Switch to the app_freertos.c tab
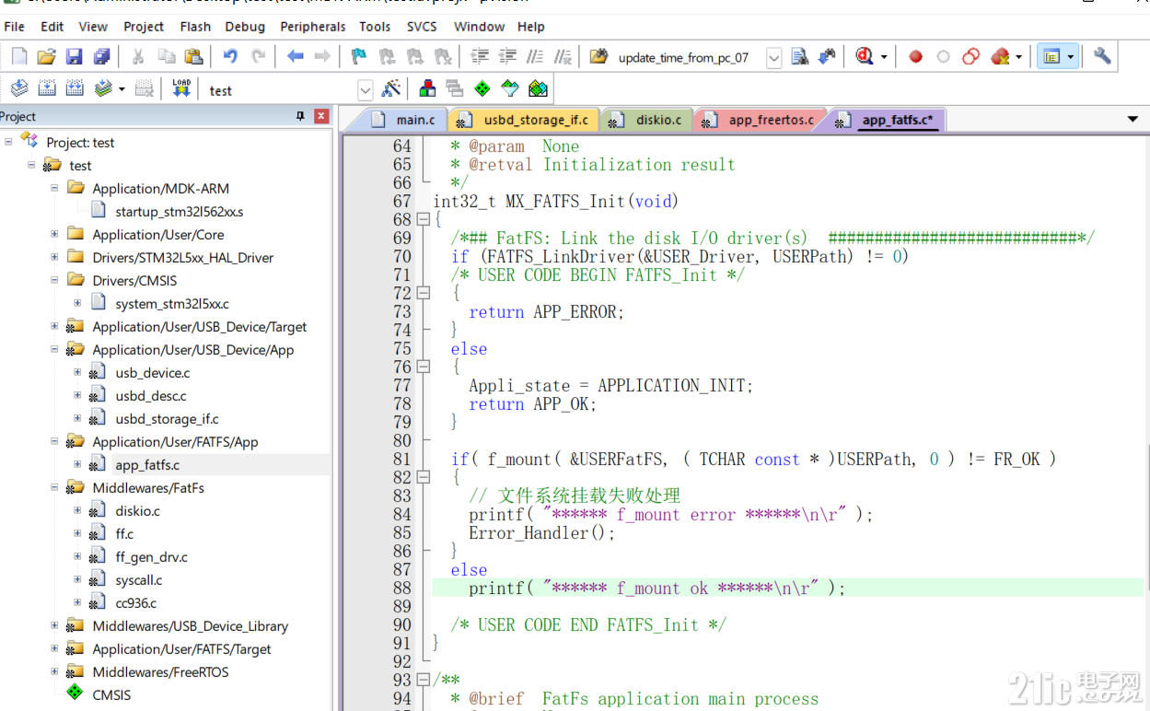 pyautogui.click(x=761, y=120)
